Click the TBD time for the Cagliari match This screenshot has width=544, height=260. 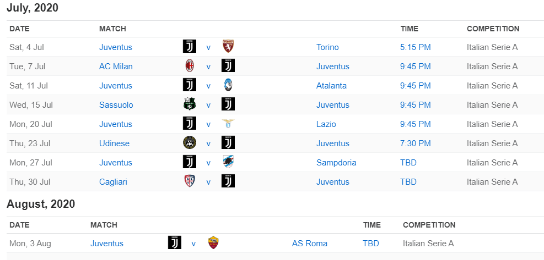408,182
